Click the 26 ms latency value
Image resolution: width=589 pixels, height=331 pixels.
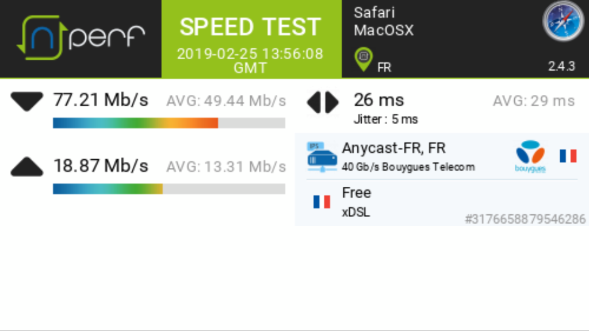click(378, 100)
